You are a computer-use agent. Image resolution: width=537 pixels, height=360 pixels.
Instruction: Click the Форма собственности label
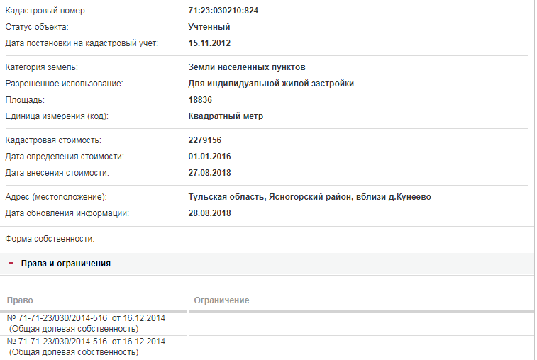[x=50, y=239]
